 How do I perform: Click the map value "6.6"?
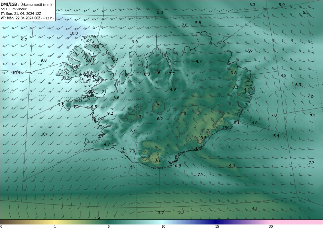pyautogui.click(x=116, y=98)
